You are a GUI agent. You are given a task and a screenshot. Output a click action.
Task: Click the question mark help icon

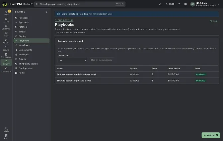point(179,4)
